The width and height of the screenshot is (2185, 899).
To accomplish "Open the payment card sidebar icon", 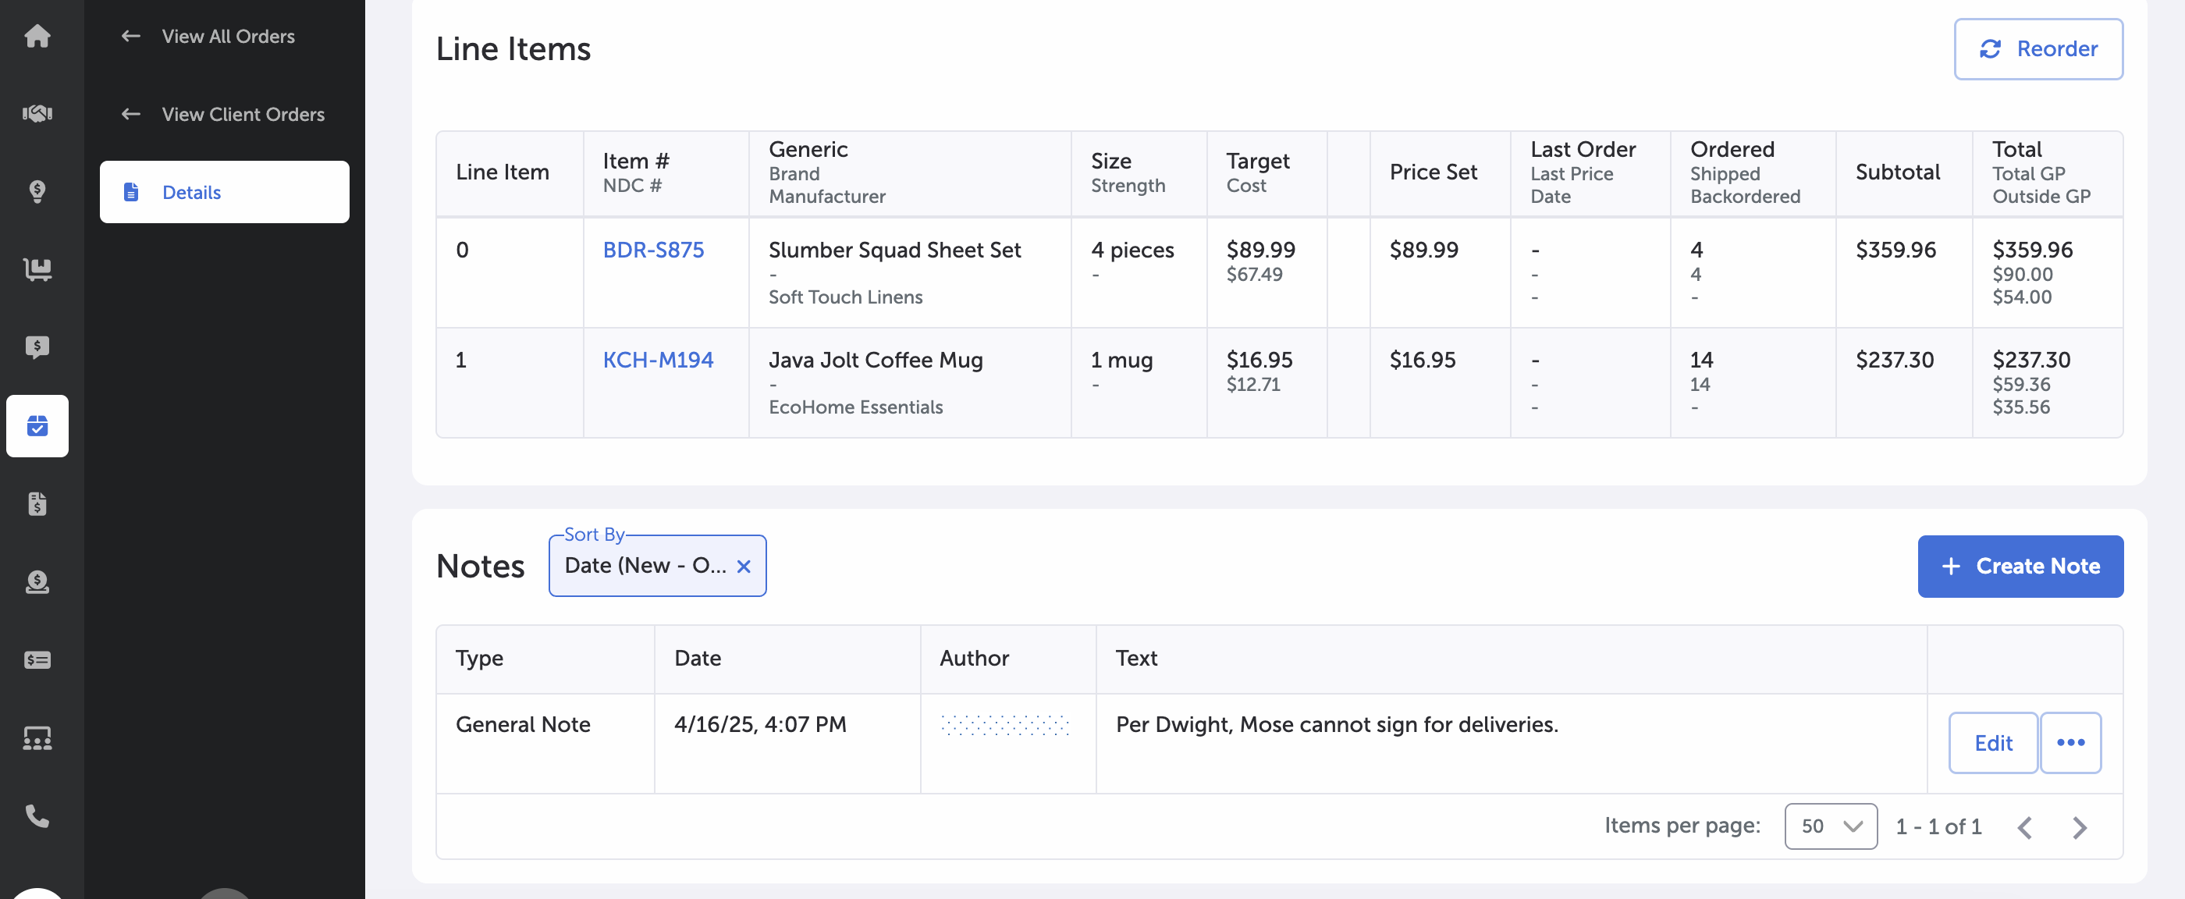I will click(x=37, y=660).
